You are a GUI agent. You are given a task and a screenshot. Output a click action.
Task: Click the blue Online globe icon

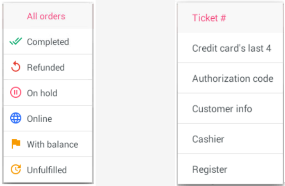tap(16, 119)
